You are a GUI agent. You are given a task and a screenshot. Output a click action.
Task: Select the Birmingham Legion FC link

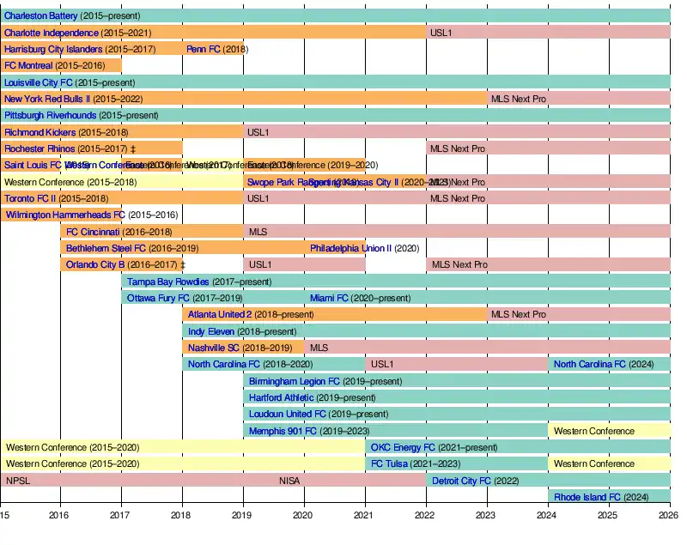pos(294,381)
